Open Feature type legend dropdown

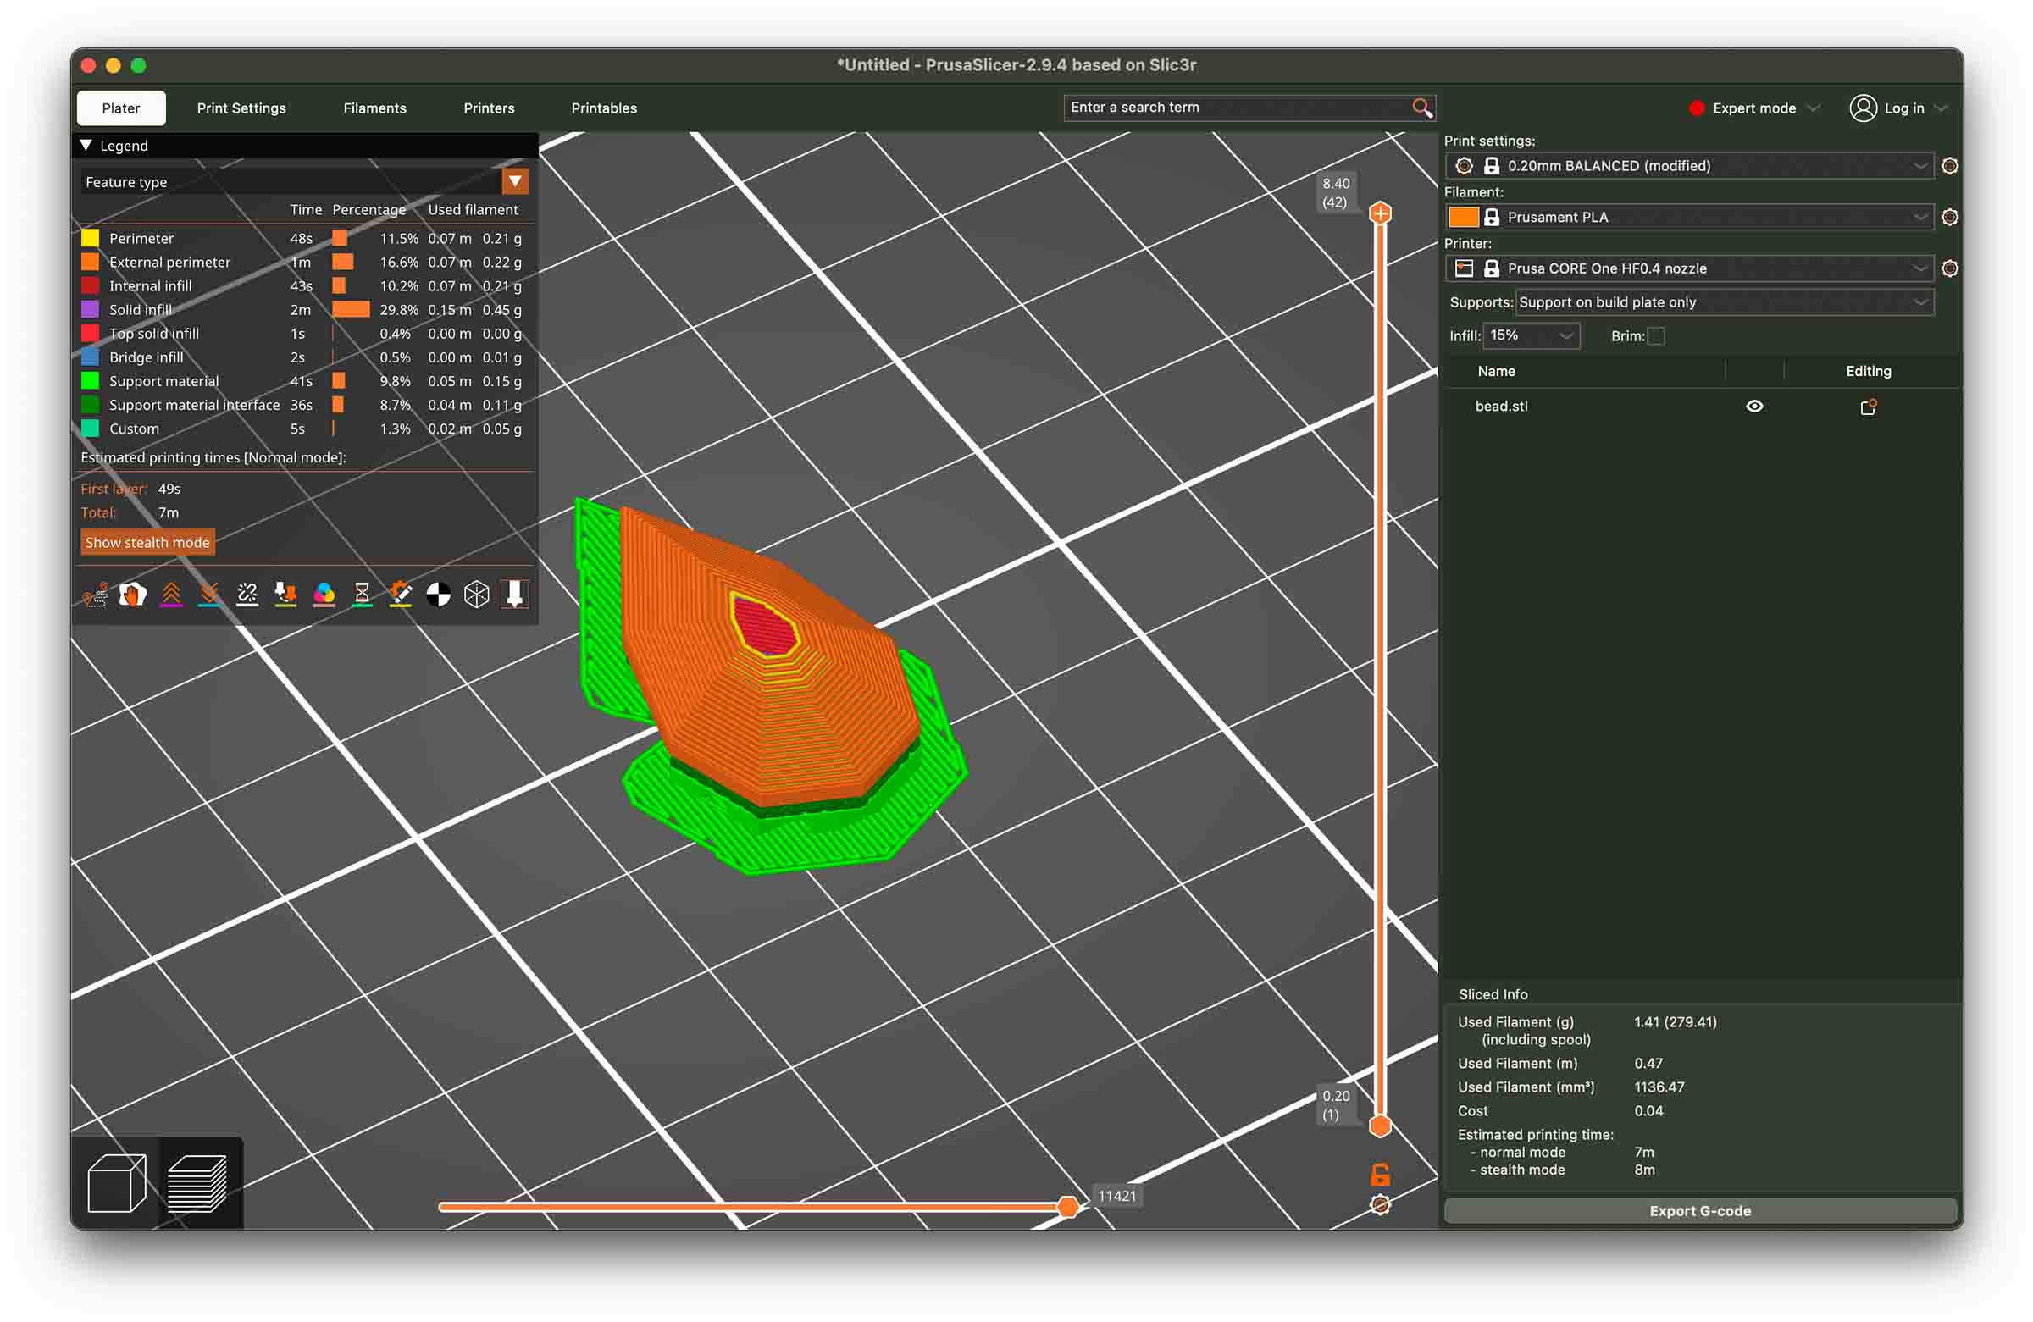(514, 181)
